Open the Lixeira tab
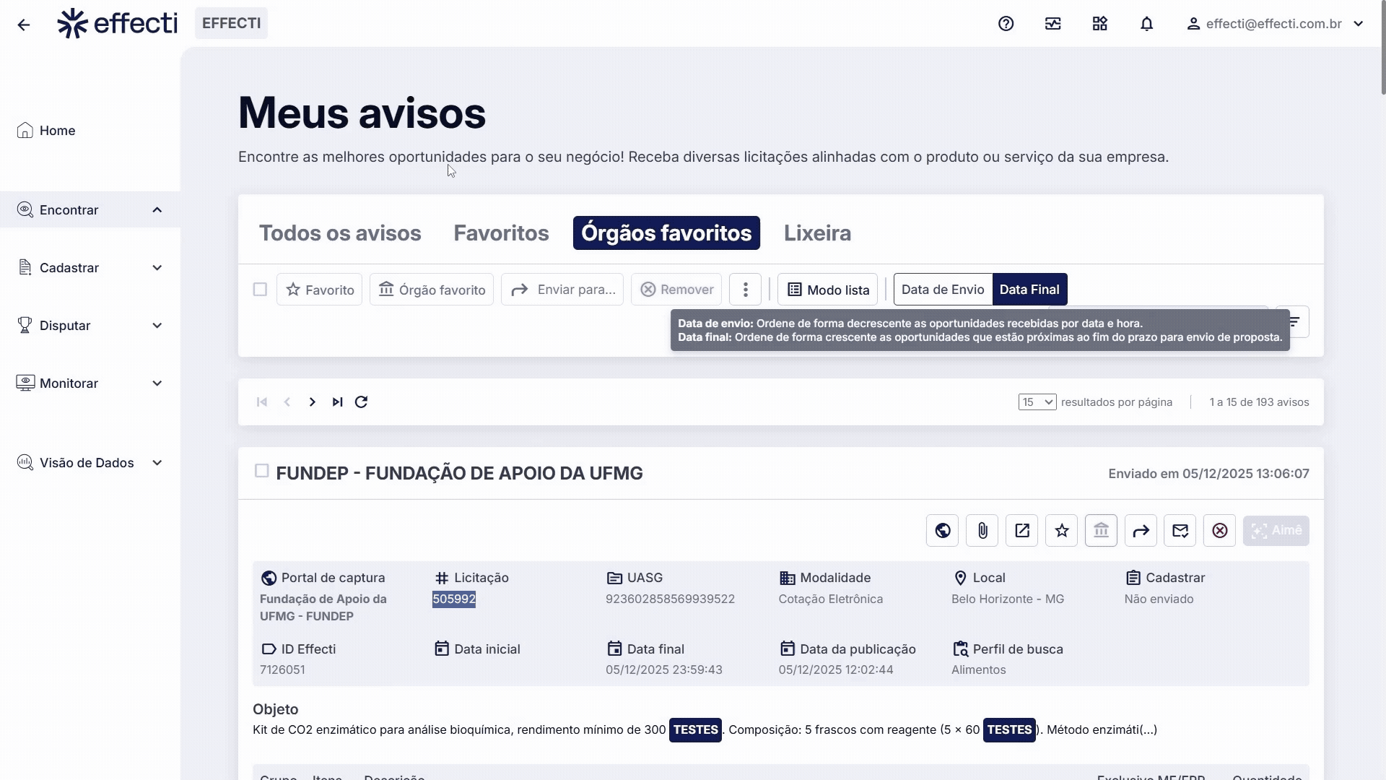Image resolution: width=1386 pixels, height=780 pixels. [x=817, y=233]
